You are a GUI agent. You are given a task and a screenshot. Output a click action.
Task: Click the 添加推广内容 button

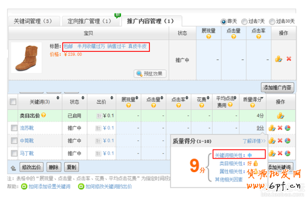coord(277,88)
